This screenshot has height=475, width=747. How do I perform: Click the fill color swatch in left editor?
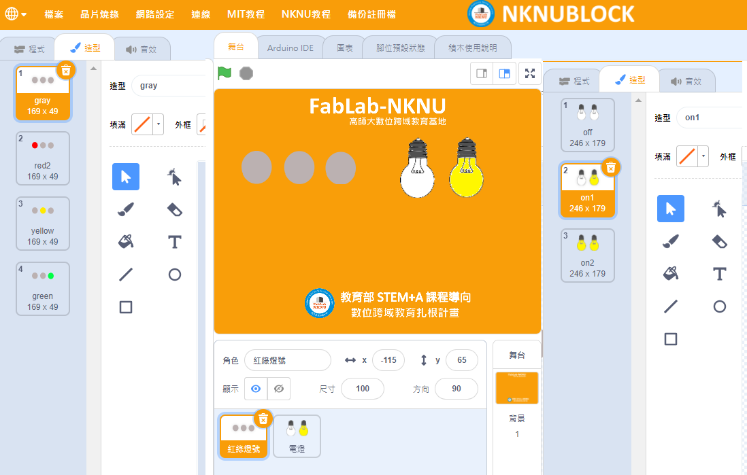tap(142, 124)
